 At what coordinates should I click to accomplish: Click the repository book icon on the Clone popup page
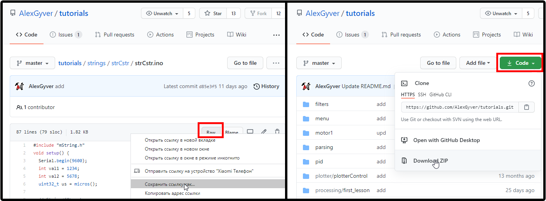point(299,13)
